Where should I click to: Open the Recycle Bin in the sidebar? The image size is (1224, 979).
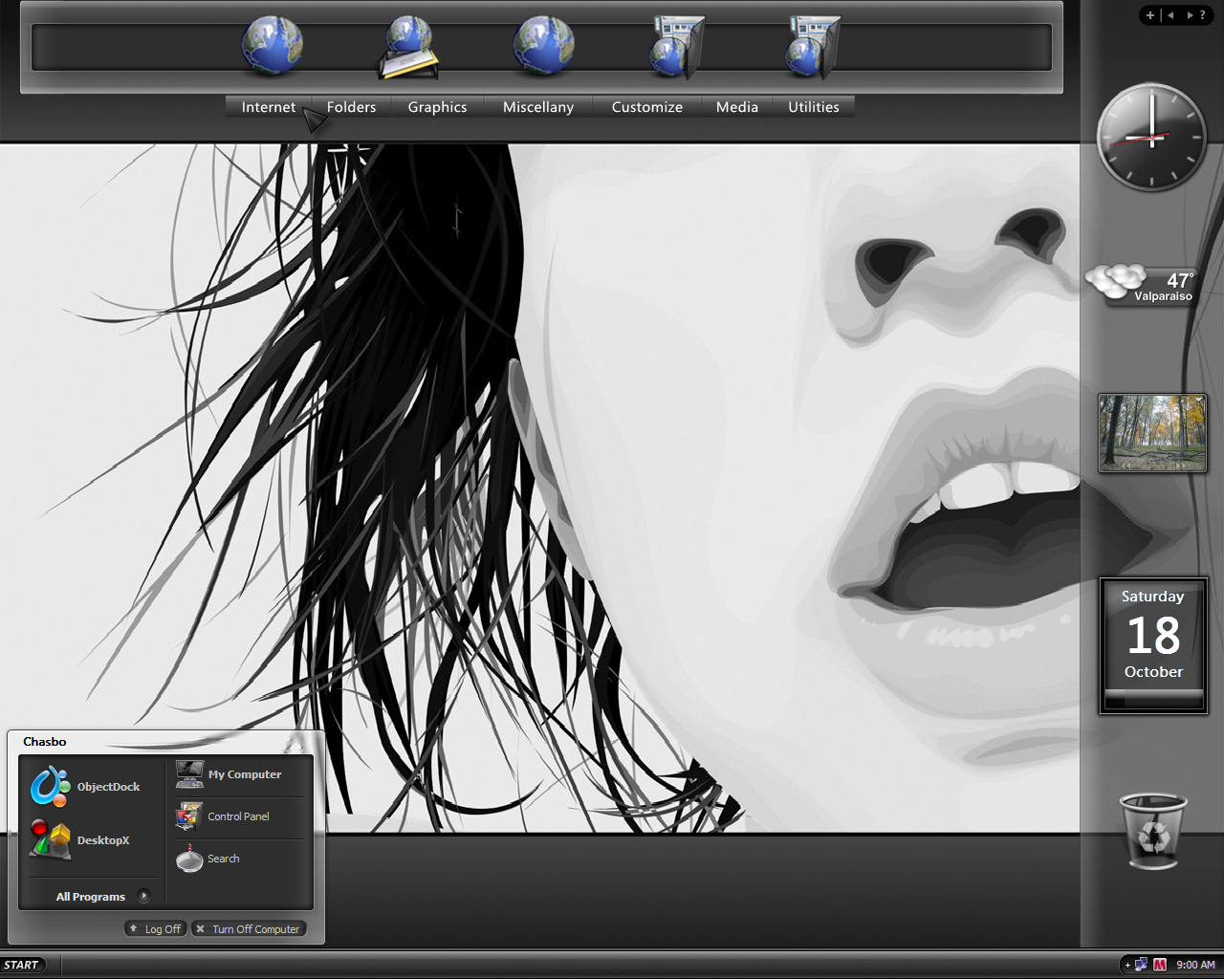coord(1153,831)
